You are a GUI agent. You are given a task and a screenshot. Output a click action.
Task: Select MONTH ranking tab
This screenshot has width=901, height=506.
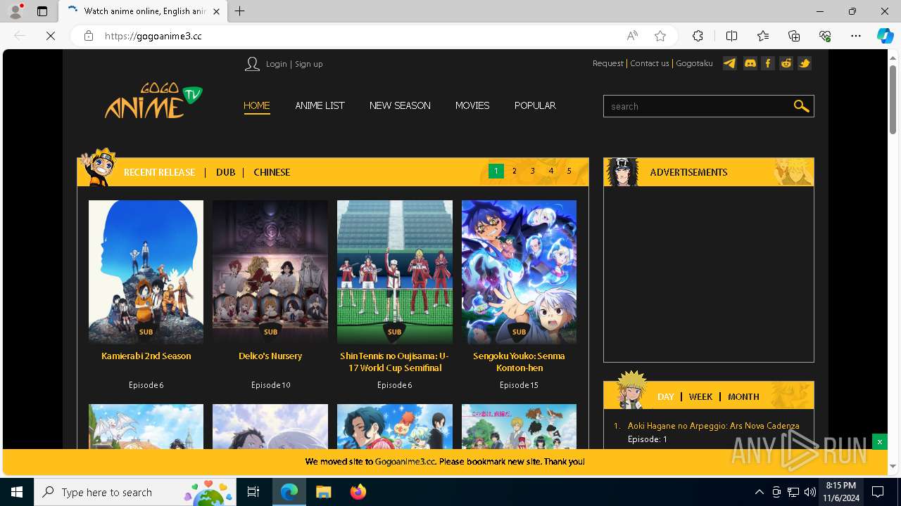[743, 396]
